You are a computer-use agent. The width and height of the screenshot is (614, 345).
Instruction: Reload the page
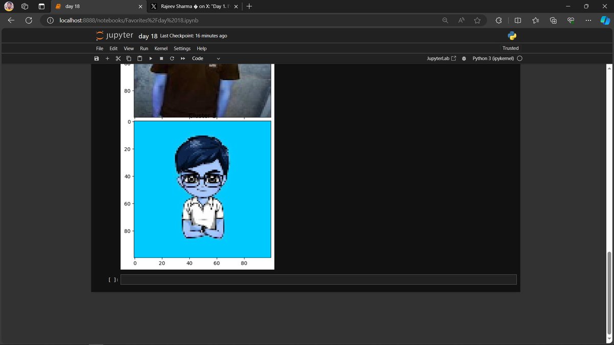[x=29, y=20]
